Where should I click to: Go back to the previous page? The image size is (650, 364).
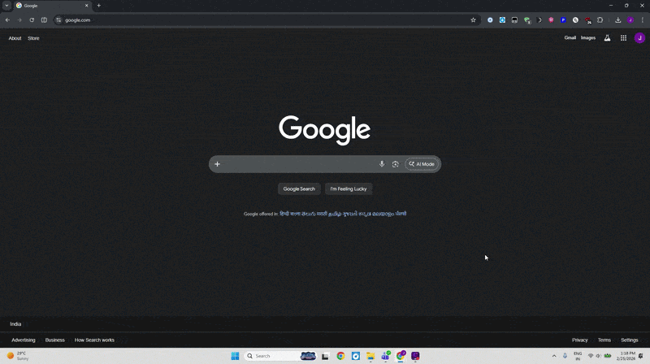7,19
